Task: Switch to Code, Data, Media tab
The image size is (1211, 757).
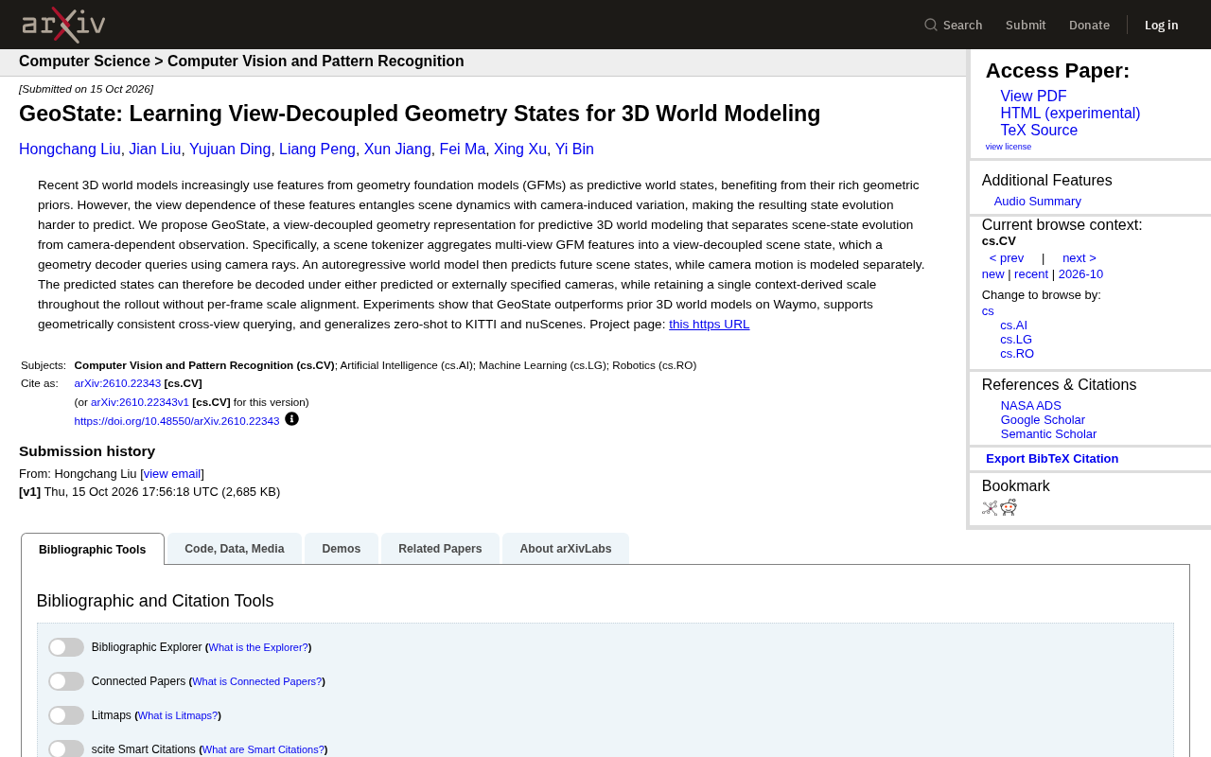Action: tap(235, 549)
